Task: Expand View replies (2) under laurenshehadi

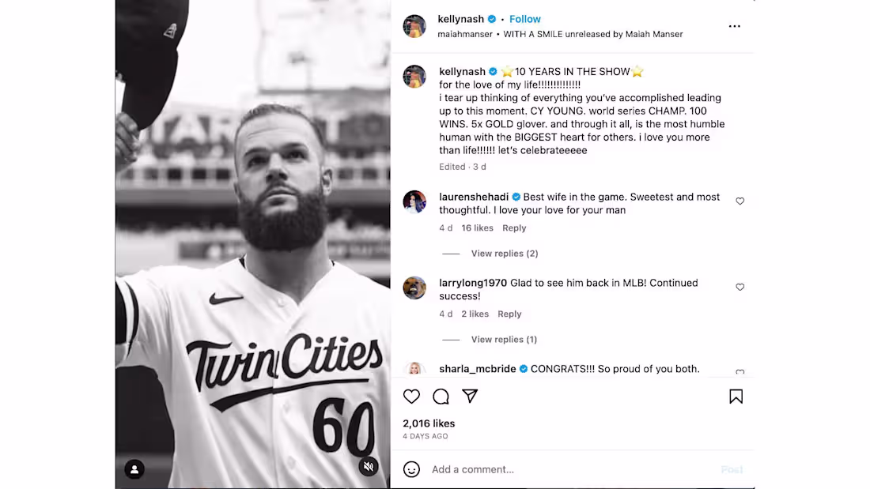Action: (504, 254)
